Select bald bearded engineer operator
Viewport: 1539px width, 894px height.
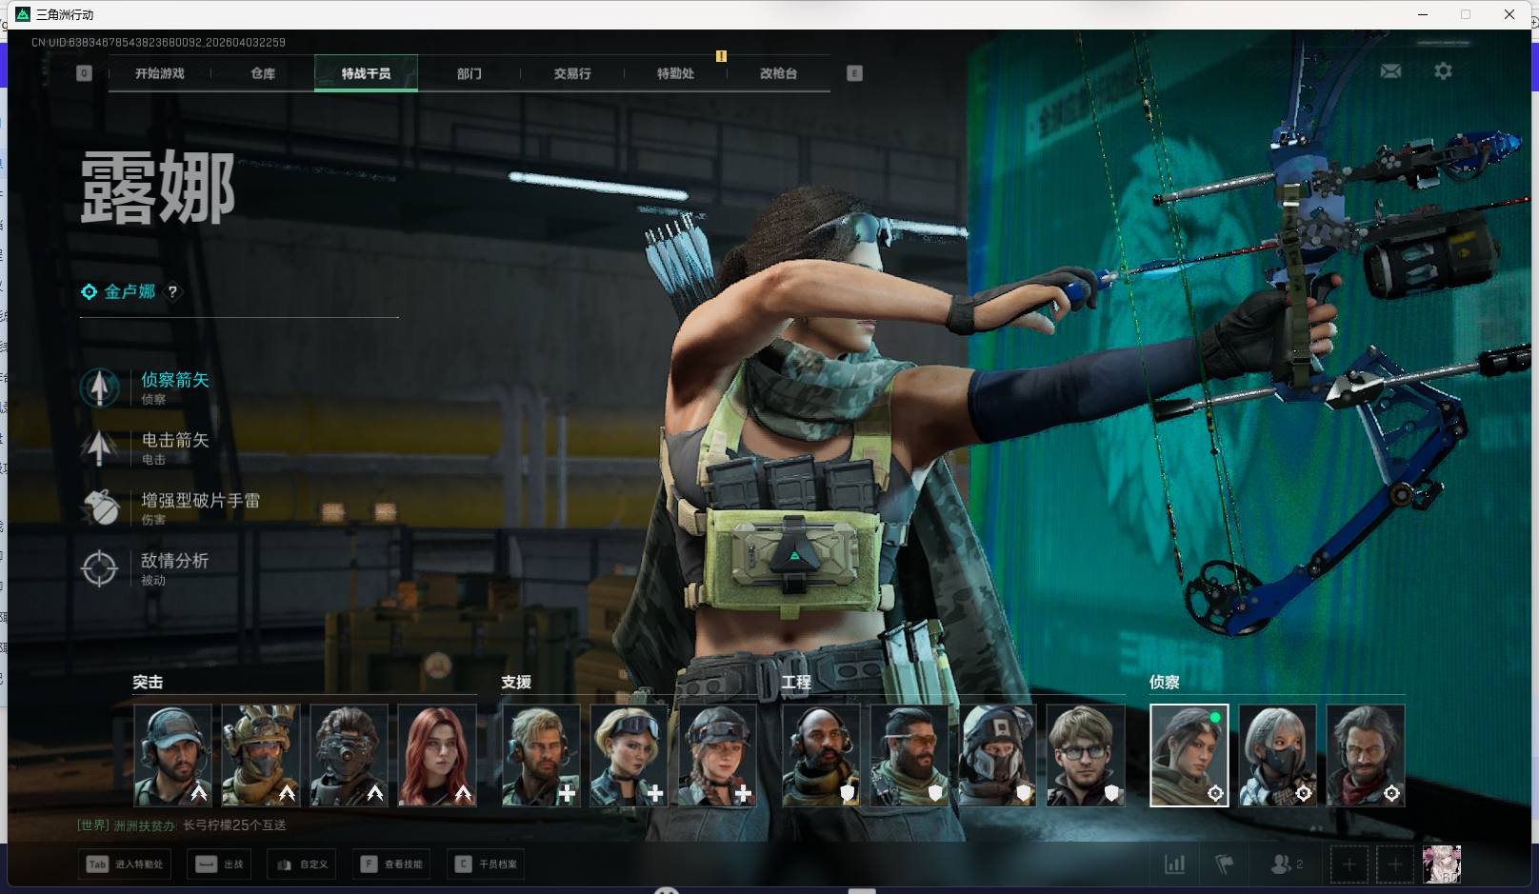click(x=821, y=755)
